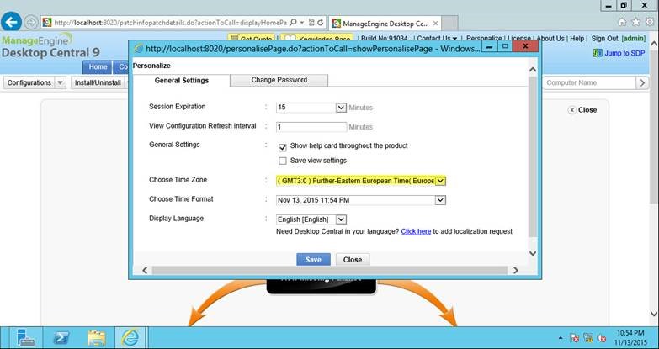Select Internet Explorer taskbar icon
Screen dimensions: 659x349
click(x=130, y=337)
